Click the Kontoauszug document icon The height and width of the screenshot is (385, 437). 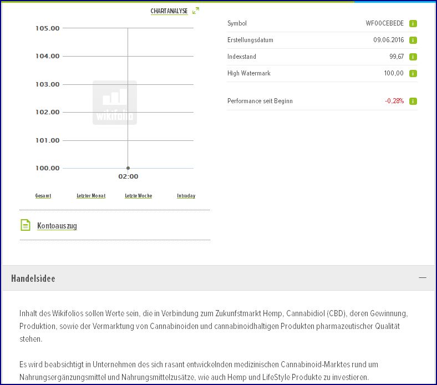tap(26, 225)
